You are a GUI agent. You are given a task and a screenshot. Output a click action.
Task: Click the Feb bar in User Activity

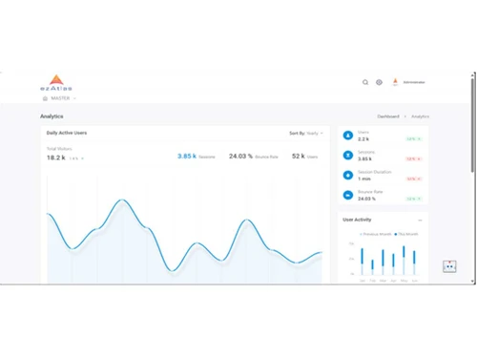372,267
